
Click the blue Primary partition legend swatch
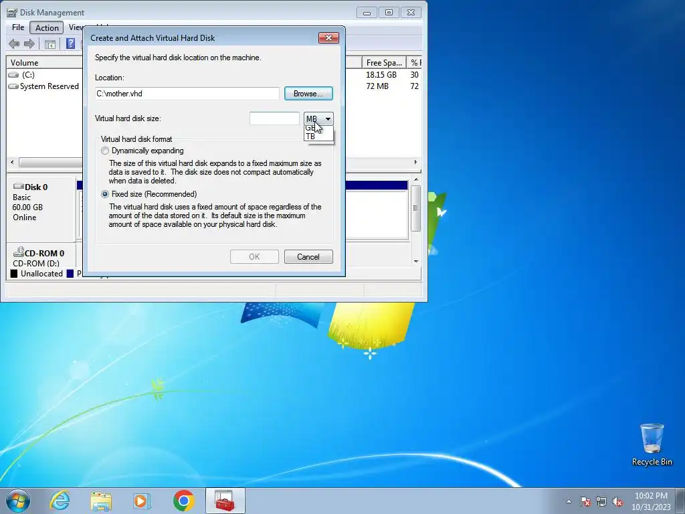coord(70,274)
